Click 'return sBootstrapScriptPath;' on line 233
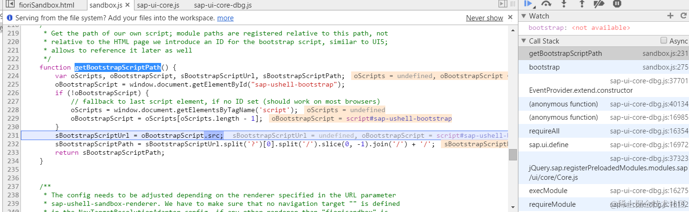689x212 pixels. 110,153
